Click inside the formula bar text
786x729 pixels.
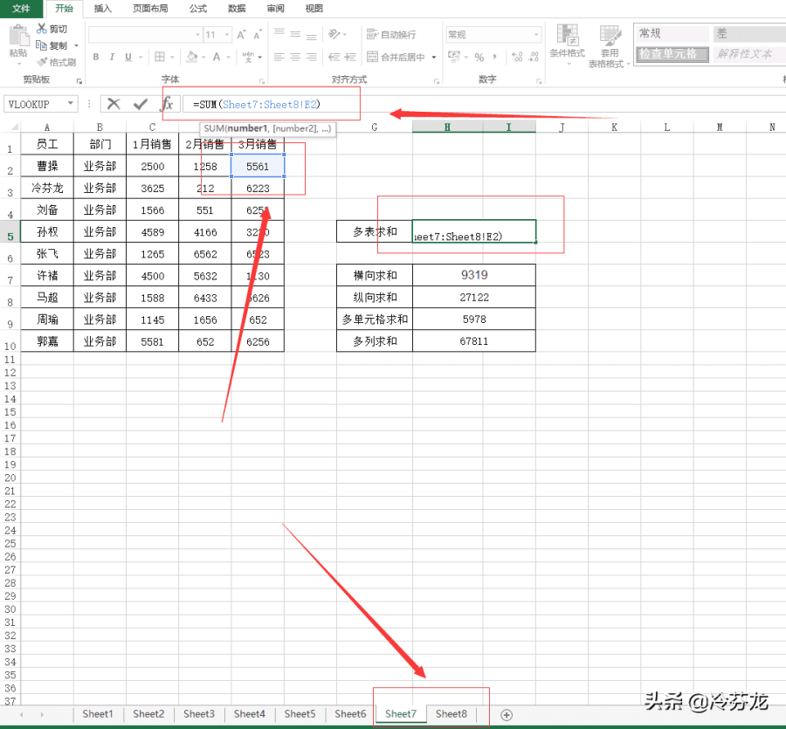coord(257,104)
